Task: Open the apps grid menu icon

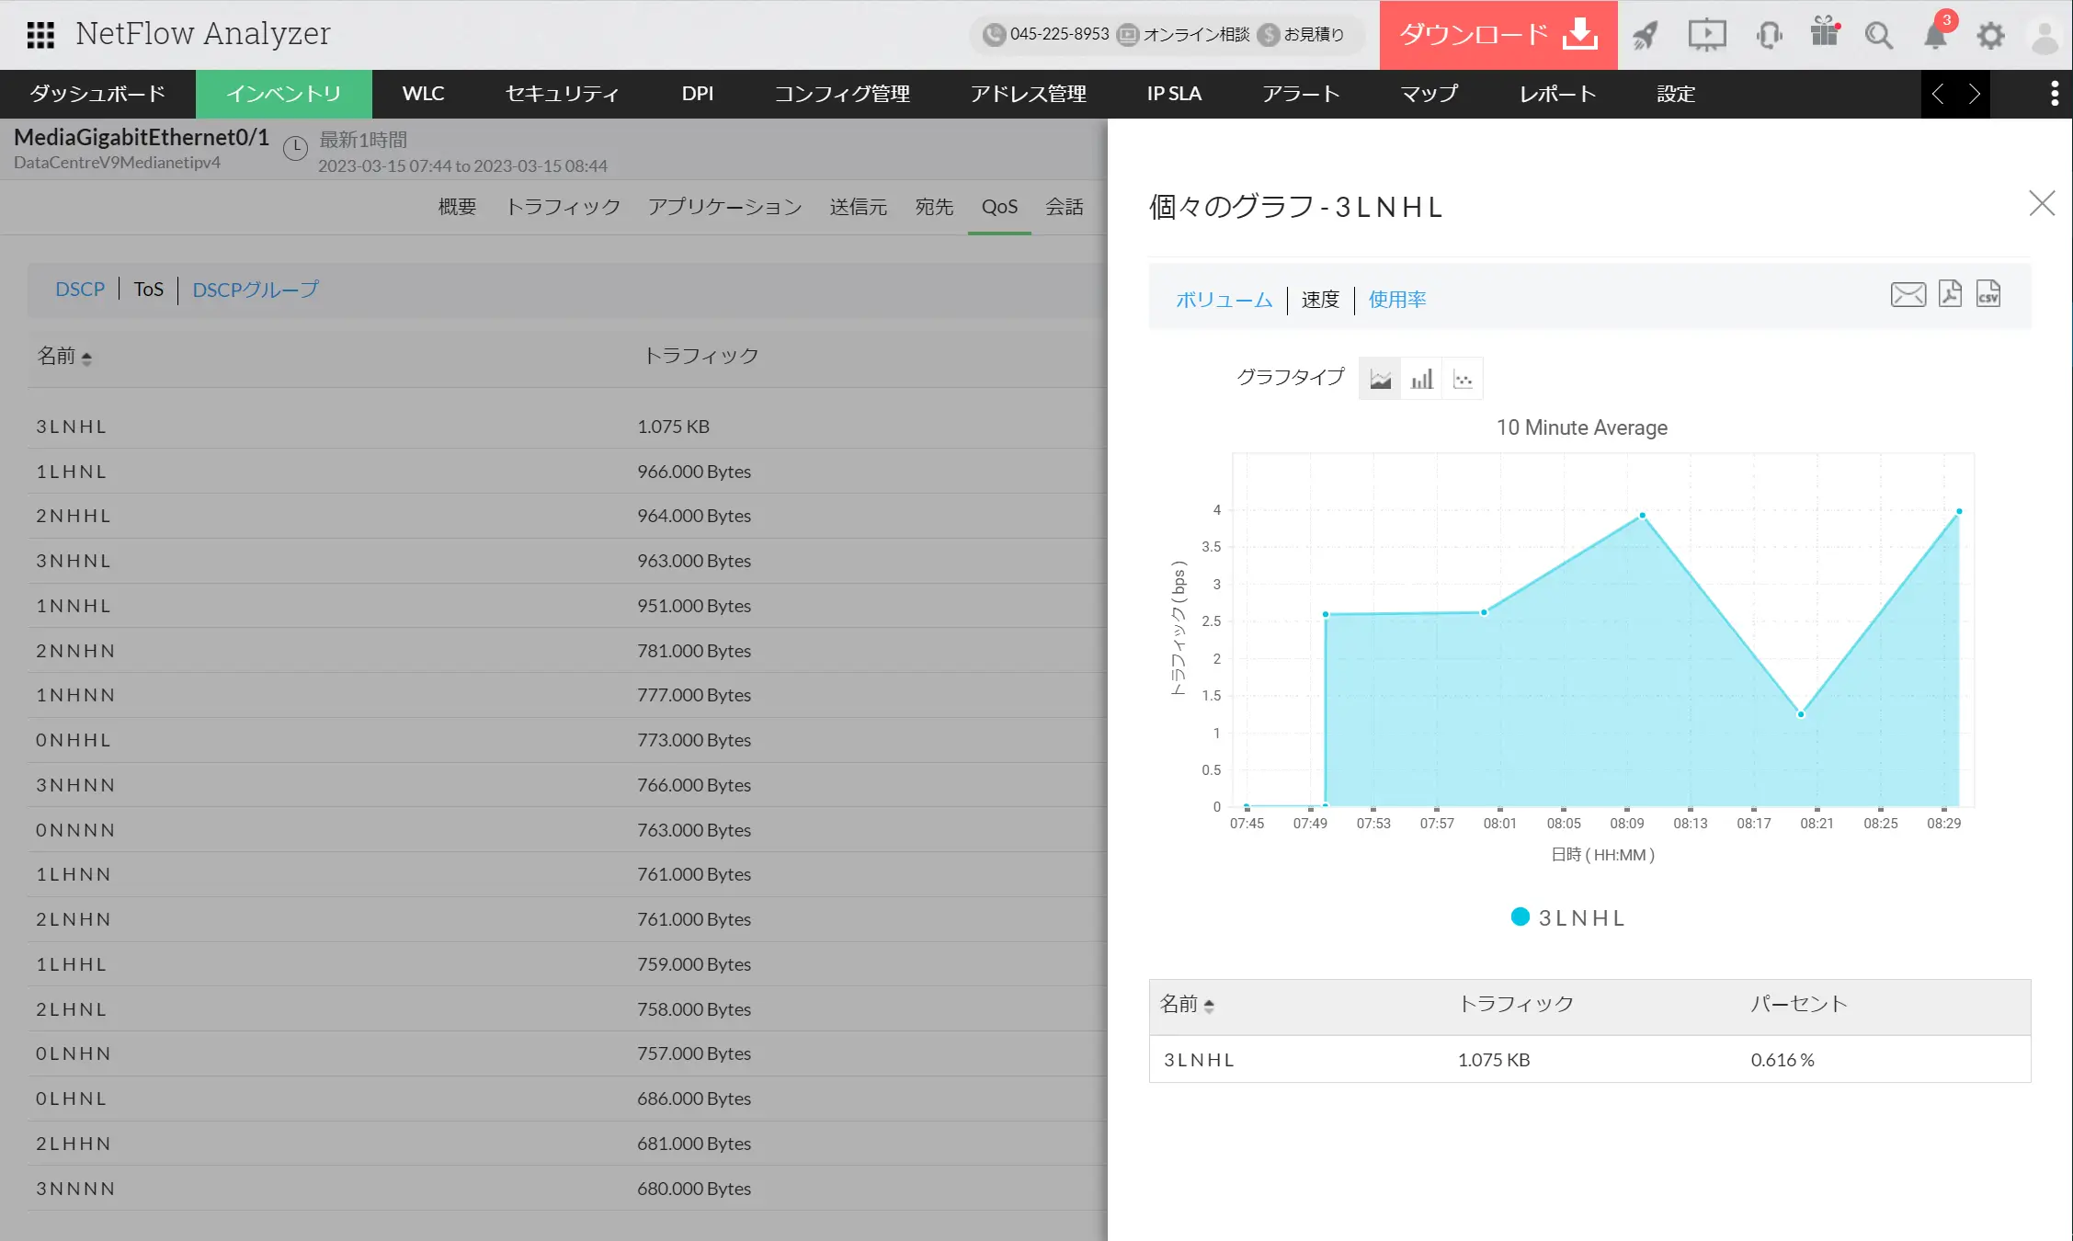Action: point(40,35)
